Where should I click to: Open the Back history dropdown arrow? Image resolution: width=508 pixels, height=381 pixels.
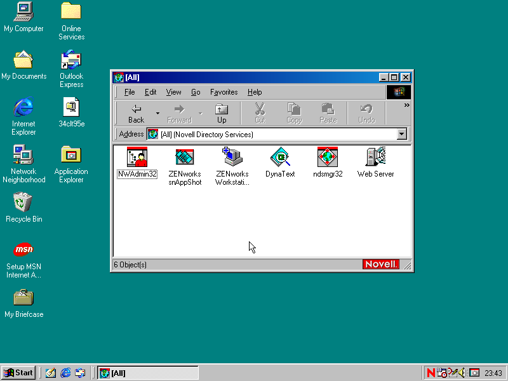[157, 113]
